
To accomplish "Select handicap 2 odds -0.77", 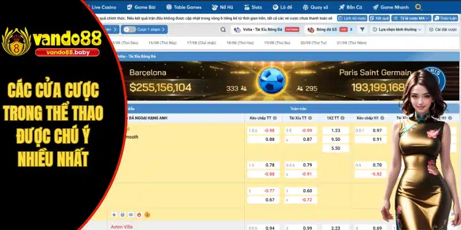I will click(x=263, y=191).
